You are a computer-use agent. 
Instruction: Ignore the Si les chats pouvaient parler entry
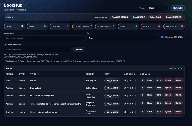pyautogui.click(x=168, y=112)
